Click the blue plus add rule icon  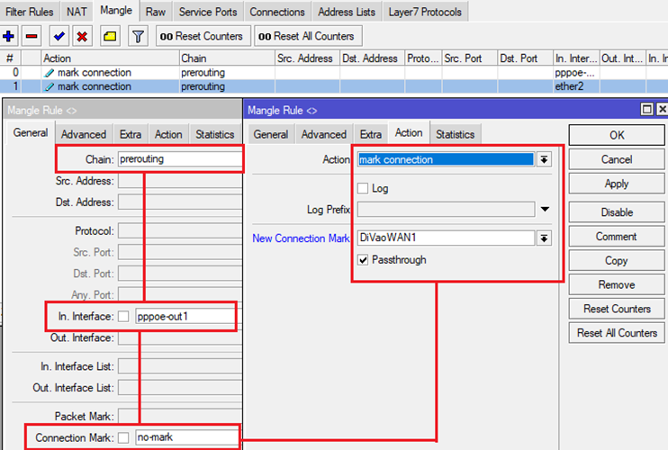pos(10,36)
